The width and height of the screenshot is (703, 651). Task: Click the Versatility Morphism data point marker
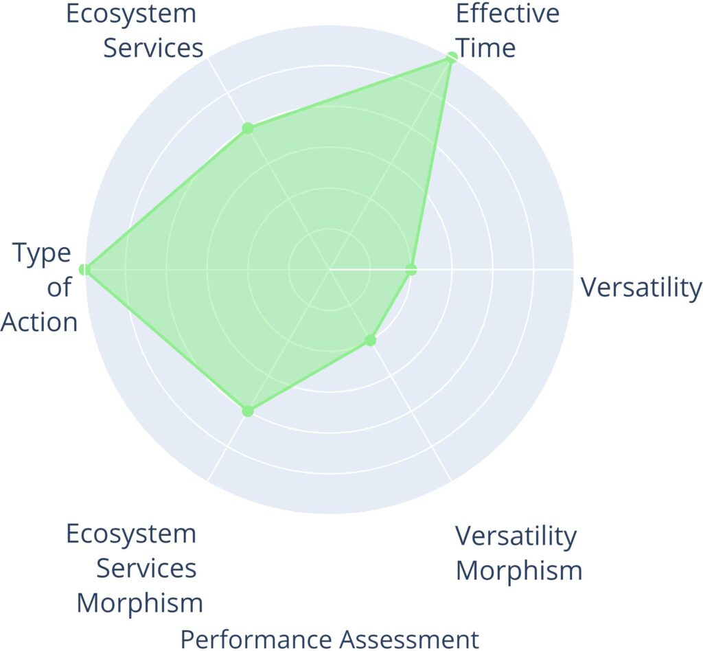(x=371, y=340)
